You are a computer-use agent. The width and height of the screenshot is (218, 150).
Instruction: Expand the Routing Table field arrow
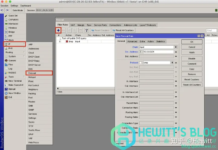pyautogui.click(x=176, y=117)
